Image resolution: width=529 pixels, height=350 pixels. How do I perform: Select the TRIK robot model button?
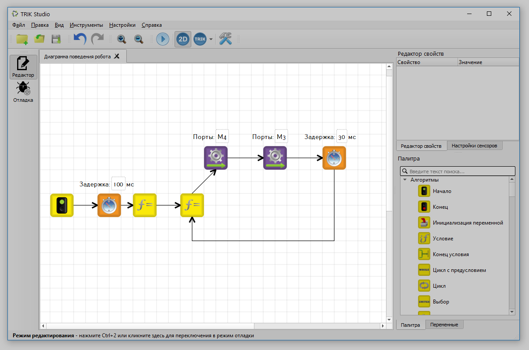200,39
